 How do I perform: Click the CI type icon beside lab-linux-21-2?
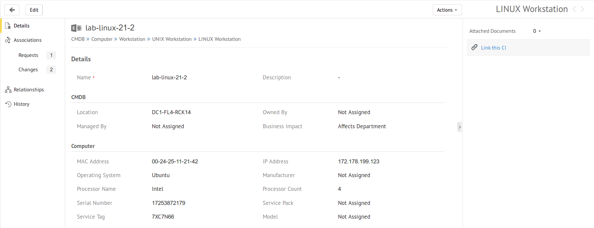pos(76,28)
